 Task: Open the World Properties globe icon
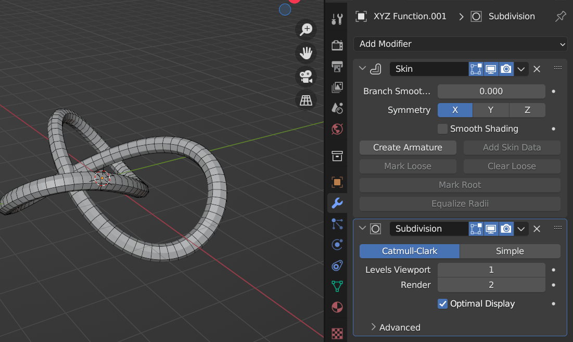click(x=337, y=129)
